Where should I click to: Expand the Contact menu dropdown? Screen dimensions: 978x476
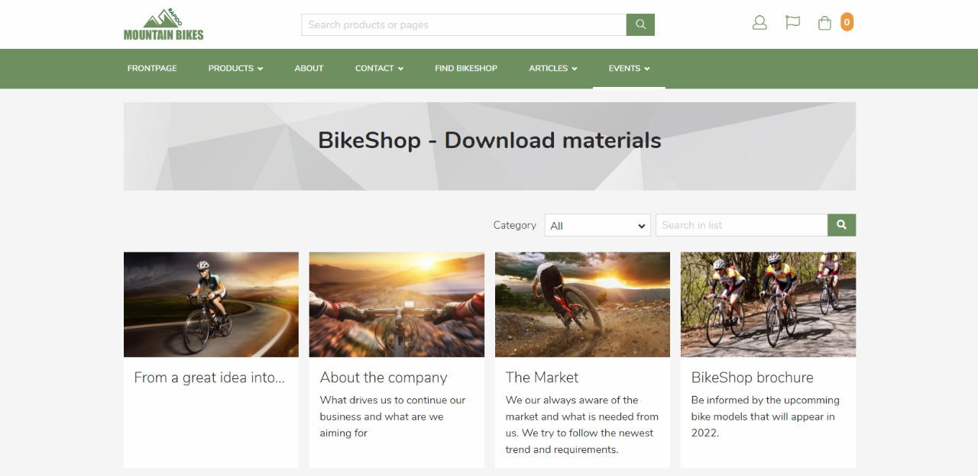pos(379,69)
